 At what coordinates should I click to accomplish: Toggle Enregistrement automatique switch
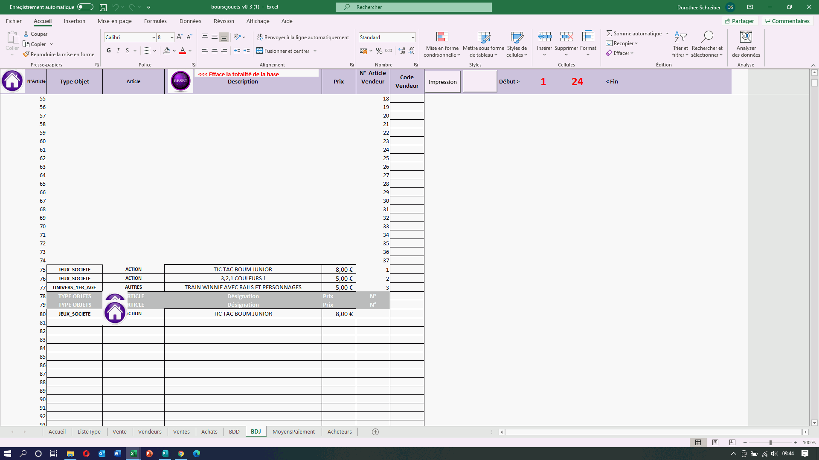coord(85,7)
